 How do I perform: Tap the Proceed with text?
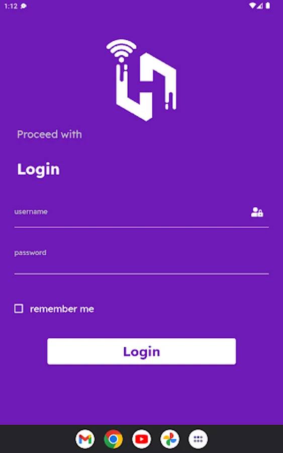tap(49, 134)
